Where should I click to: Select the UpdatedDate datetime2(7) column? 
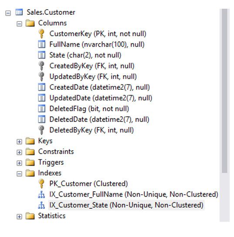pos(101,98)
